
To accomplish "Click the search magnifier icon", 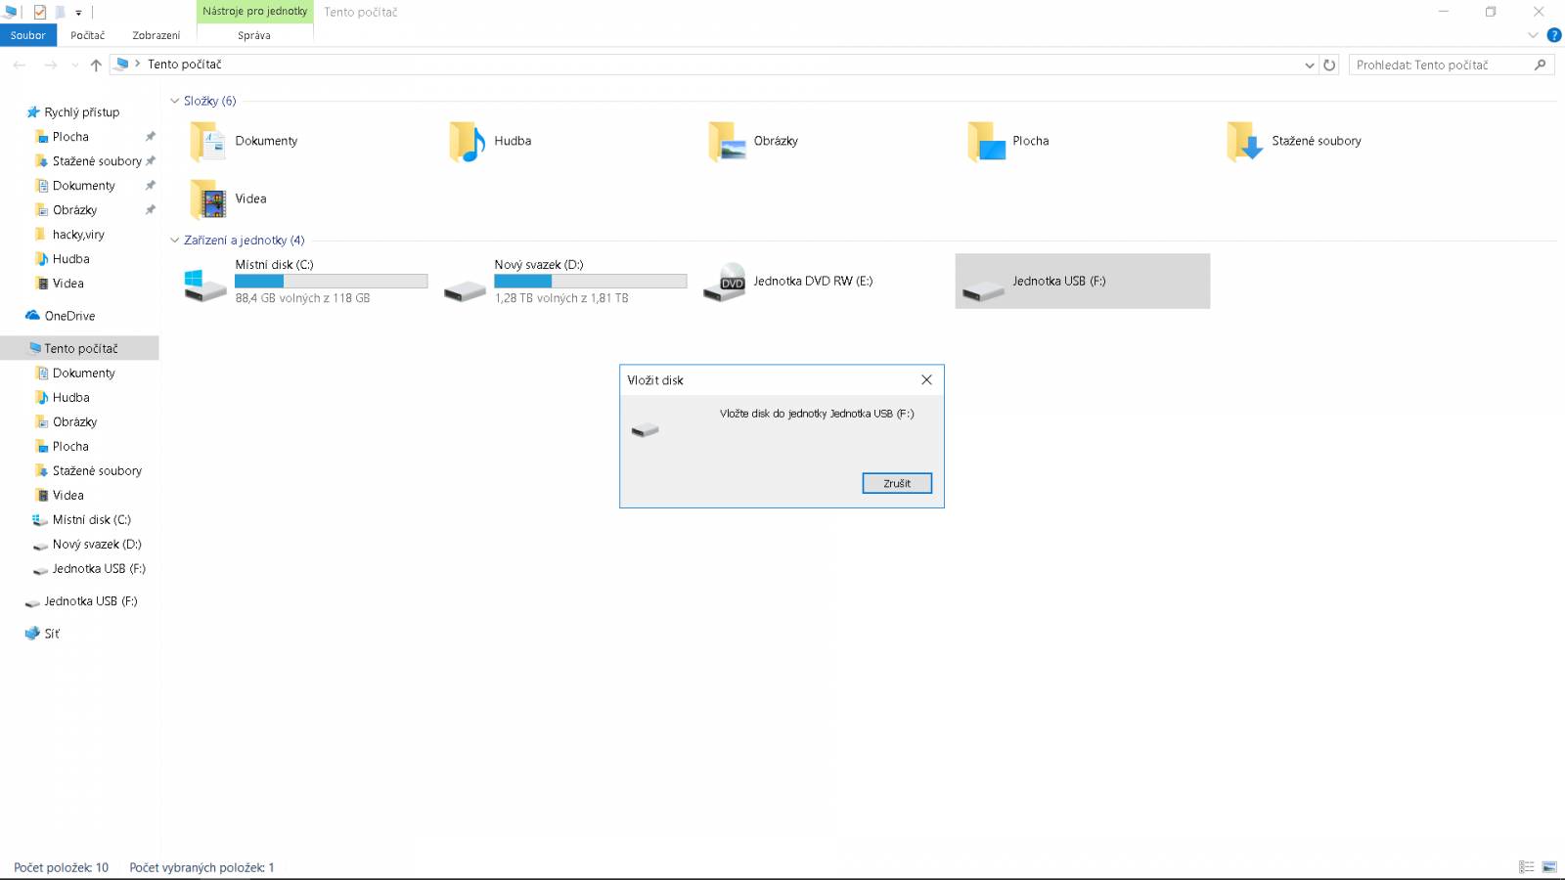I will click(1541, 65).
